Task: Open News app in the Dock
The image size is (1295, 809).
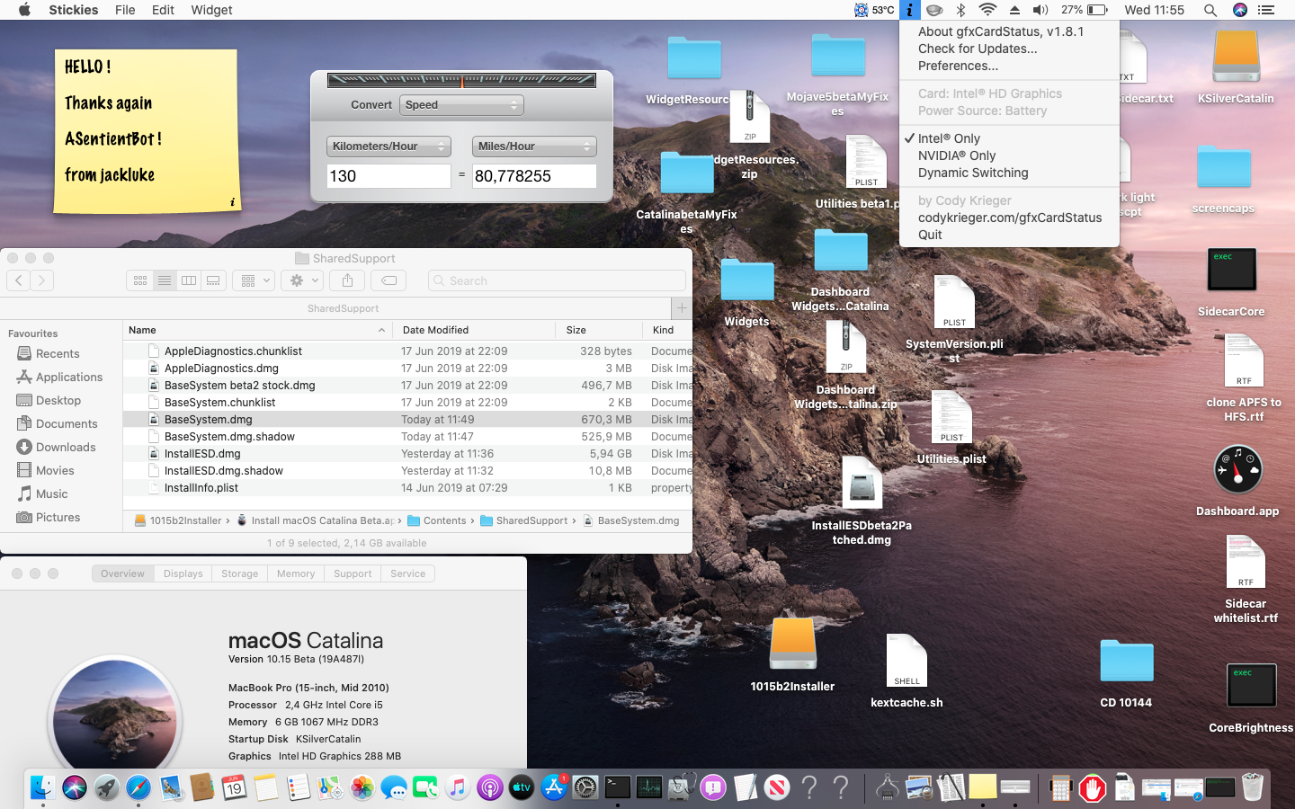Action: [x=777, y=788]
